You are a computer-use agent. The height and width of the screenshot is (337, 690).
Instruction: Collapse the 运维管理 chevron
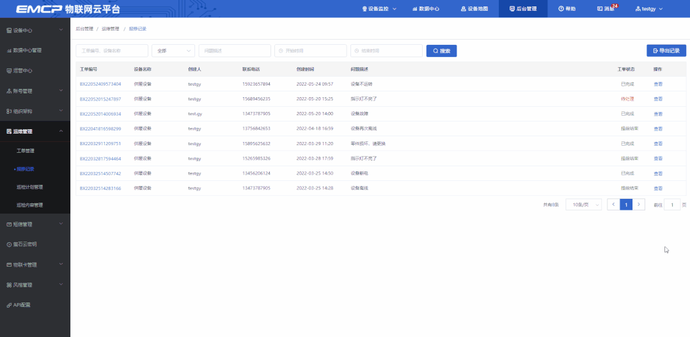click(61, 131)
